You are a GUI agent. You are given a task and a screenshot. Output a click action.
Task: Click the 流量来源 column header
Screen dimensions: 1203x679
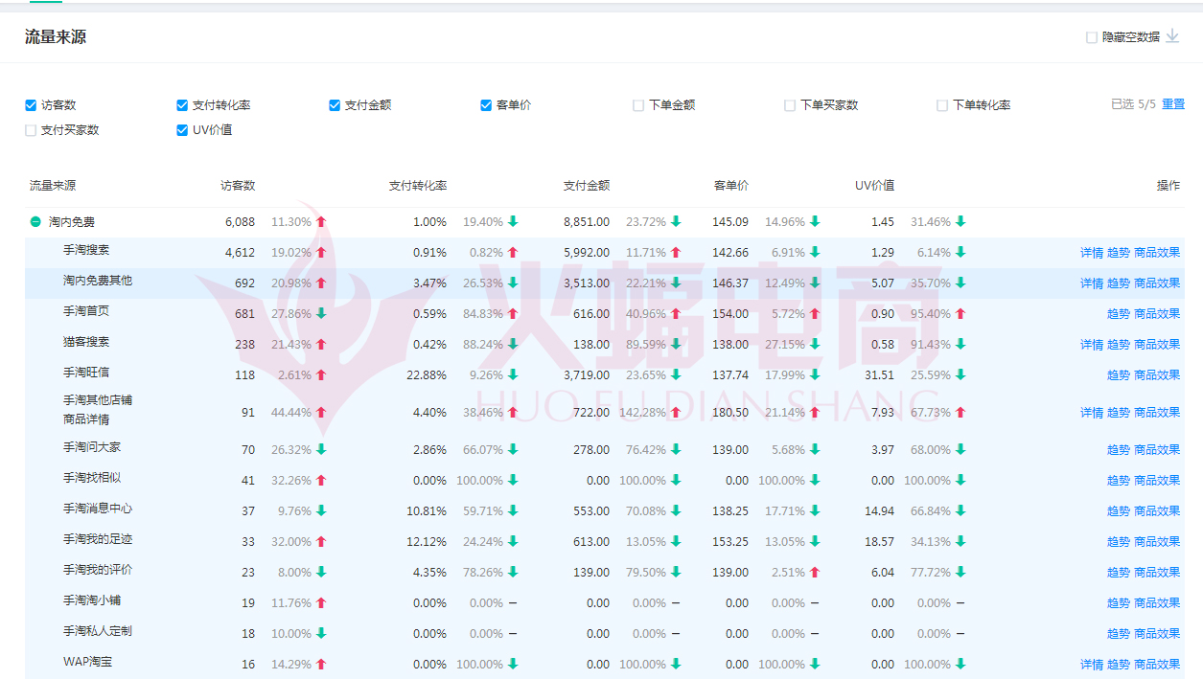click(x=53, y=186)
